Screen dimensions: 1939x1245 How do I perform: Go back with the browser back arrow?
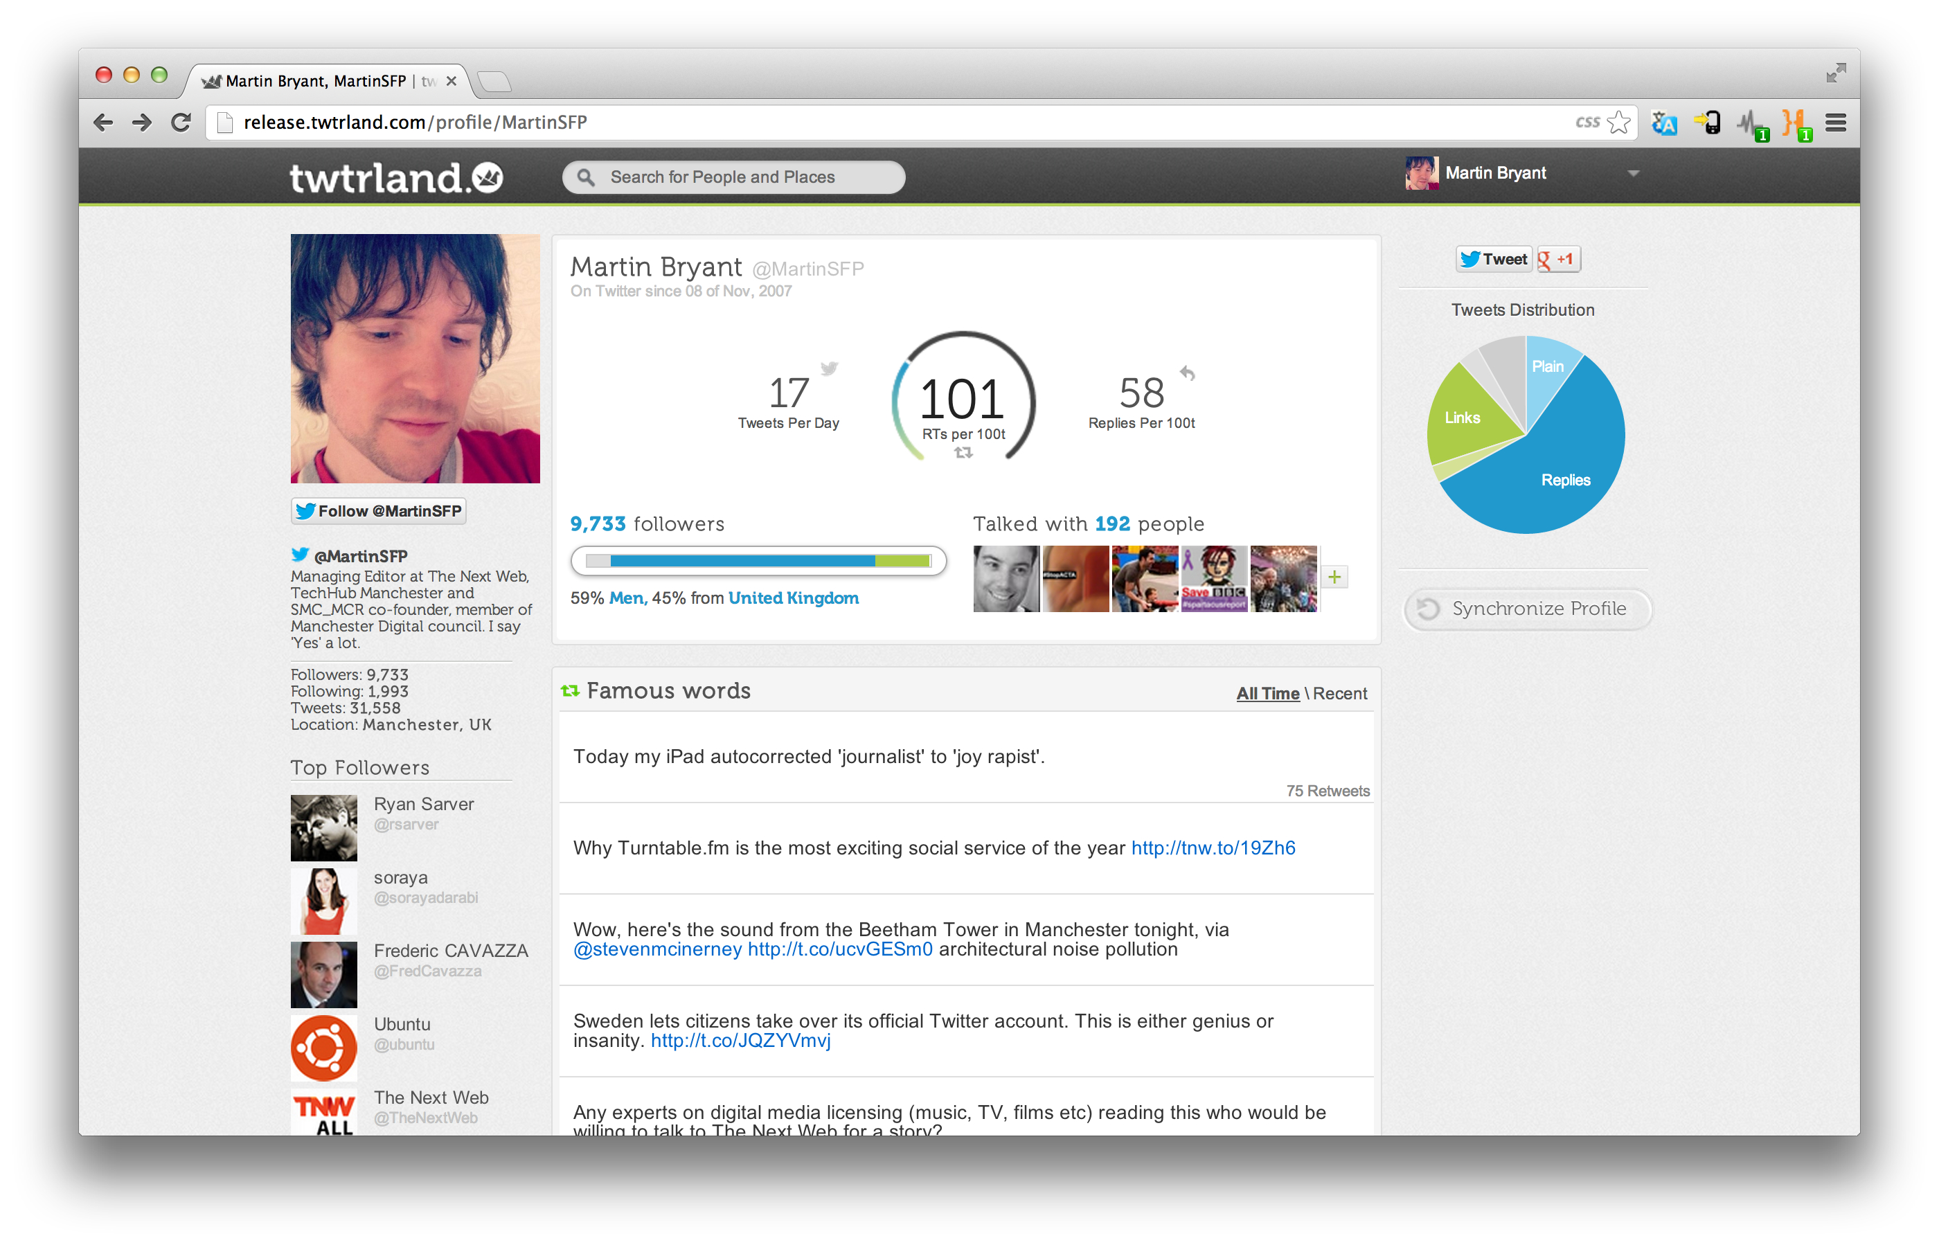(102, 123)
